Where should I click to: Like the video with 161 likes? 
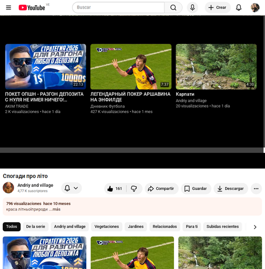[x=115, y=189]
